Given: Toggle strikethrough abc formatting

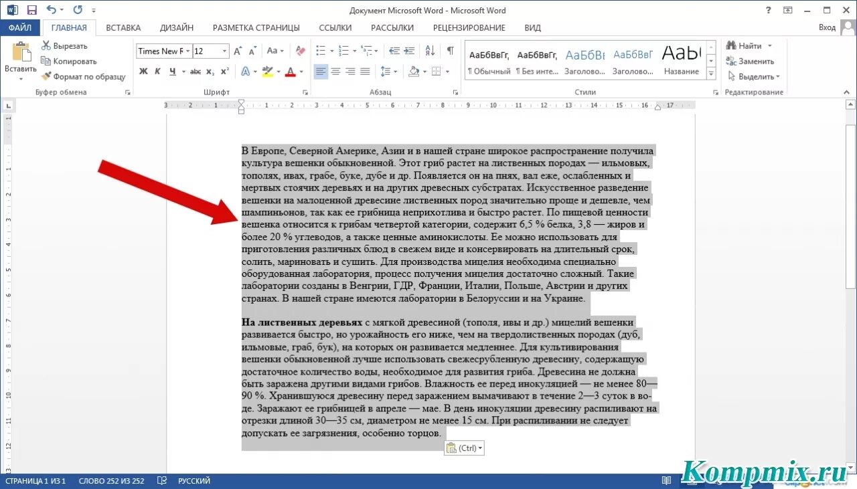Looking at the screenshot, I should pos(196,72).
